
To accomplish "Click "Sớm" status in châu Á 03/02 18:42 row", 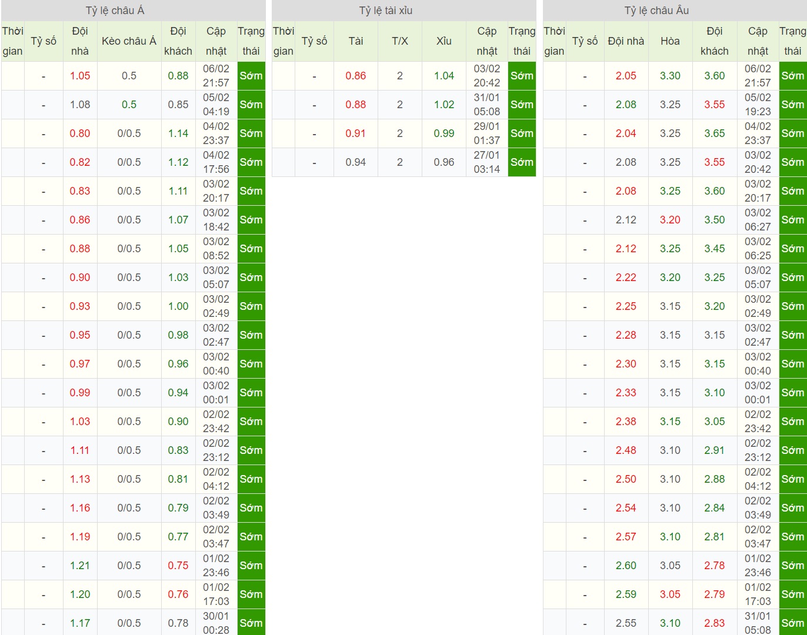I will [251, 220].
